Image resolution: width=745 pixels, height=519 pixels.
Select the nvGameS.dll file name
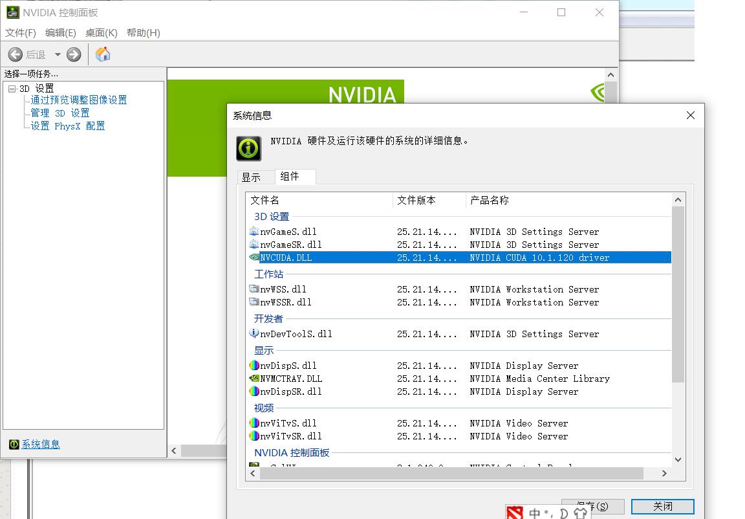pos(288,232)
